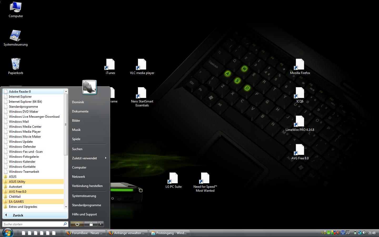The height and width of the screenshot is (237, 379).
Task: Launch the VLC media player shortcut
Action: point(142,66)
